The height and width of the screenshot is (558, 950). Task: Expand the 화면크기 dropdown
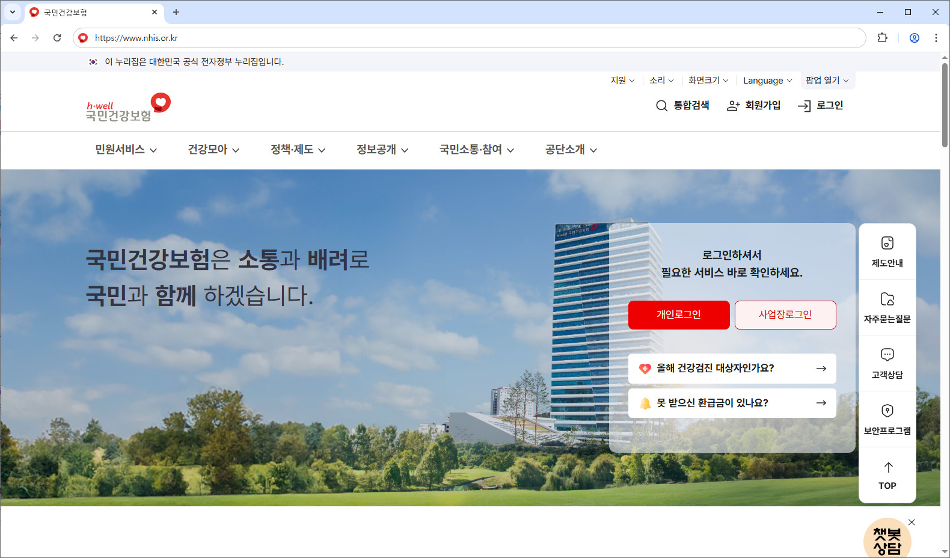[x=708, y=81]
